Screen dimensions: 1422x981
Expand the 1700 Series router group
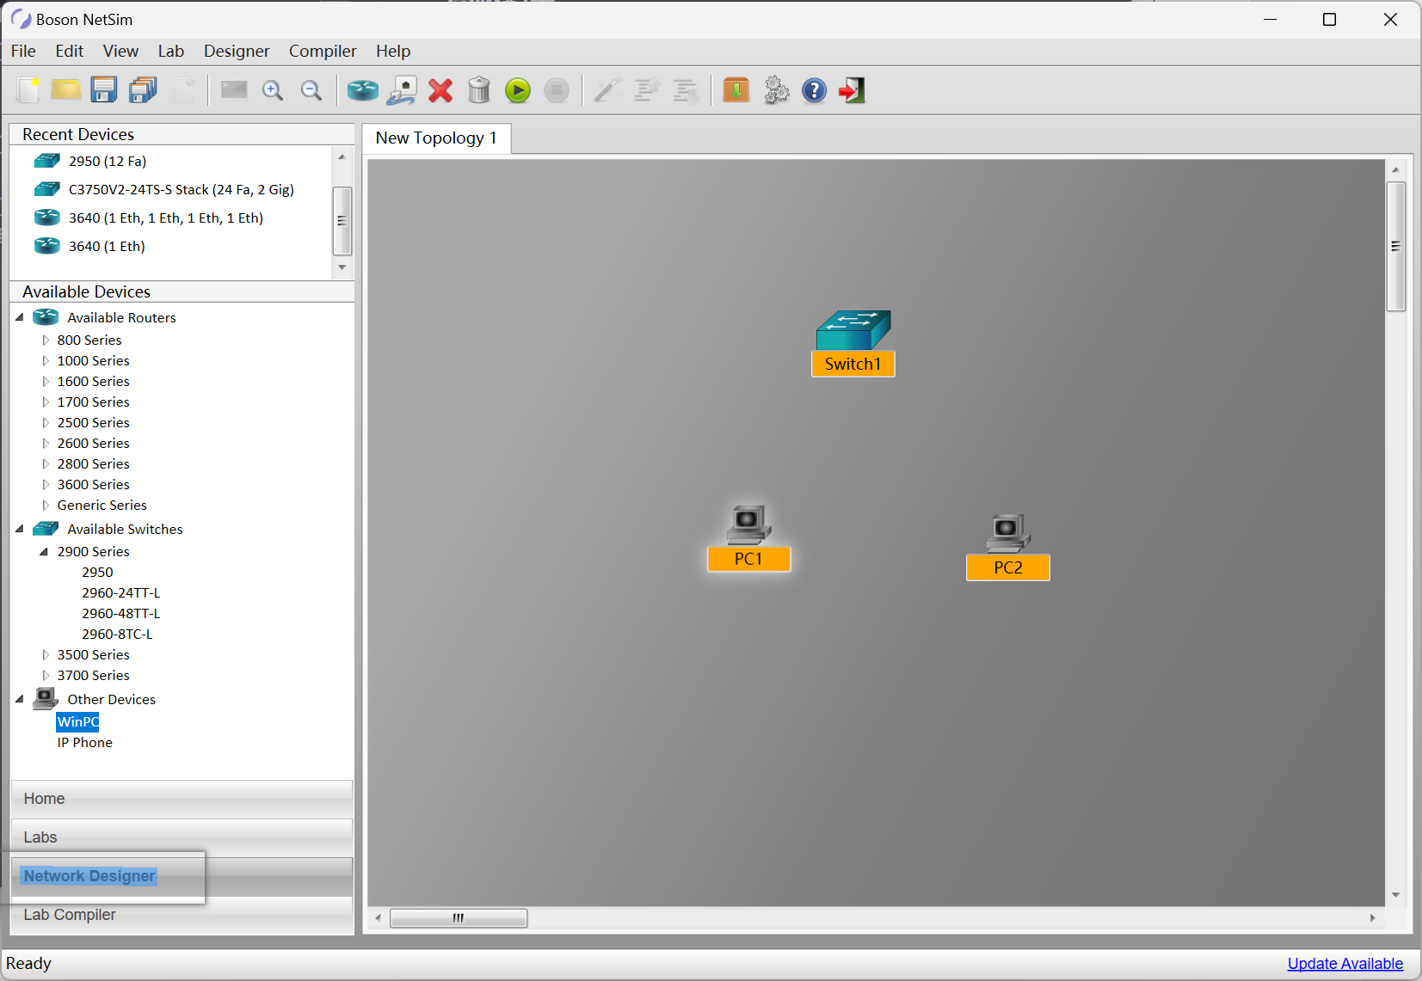pyautogui.click(x=46, y=402)
